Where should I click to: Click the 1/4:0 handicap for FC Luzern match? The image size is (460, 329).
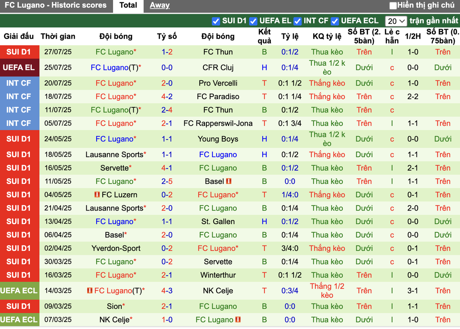point(290,195)
